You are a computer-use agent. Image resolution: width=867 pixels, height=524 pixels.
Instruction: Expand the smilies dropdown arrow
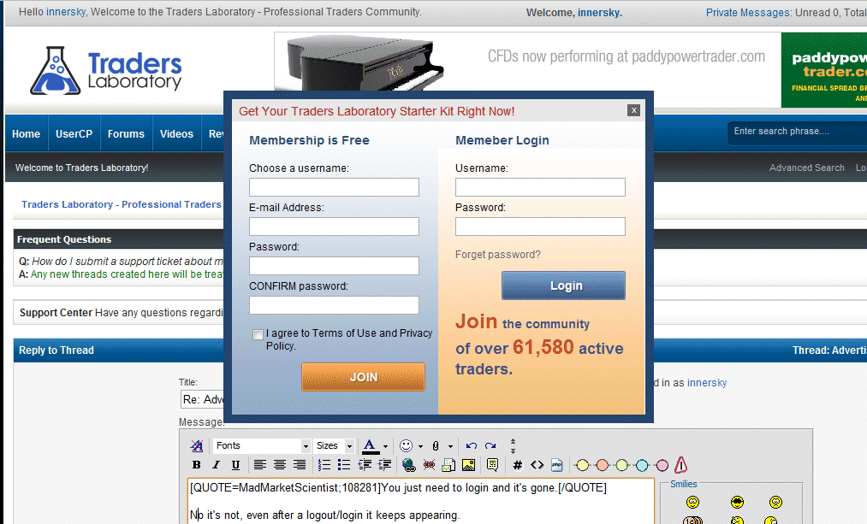click(x=420, y=446)
